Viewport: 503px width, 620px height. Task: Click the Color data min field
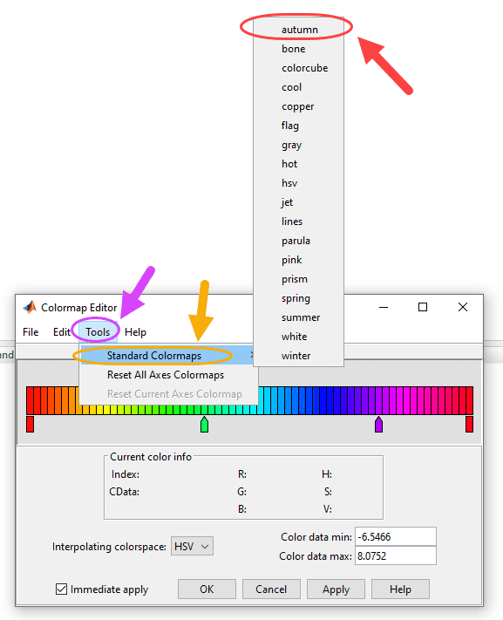click(x=396, y=536)
